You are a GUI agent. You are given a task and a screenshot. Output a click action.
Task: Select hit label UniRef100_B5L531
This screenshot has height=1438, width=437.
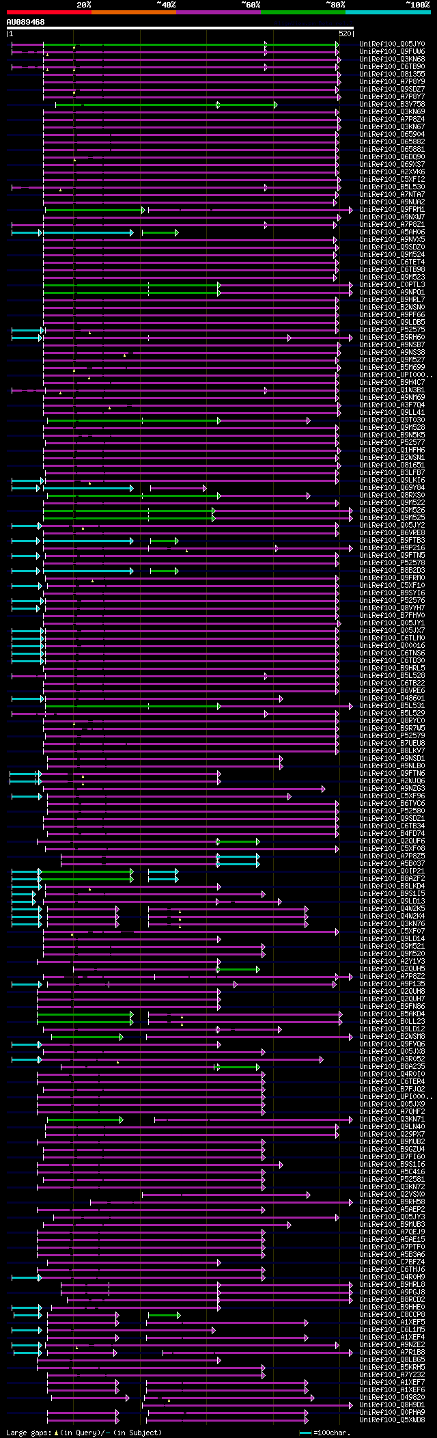click(x=392, y=706)
